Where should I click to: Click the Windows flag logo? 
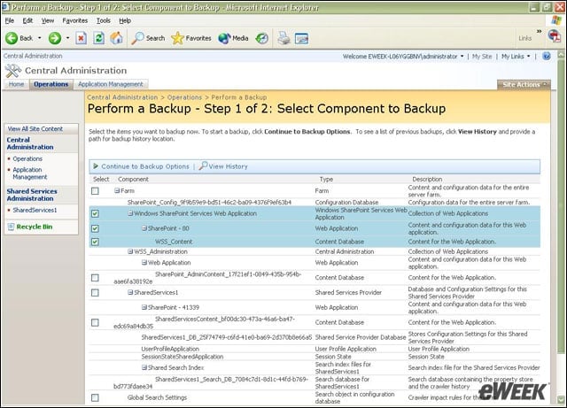pos(556,20)
